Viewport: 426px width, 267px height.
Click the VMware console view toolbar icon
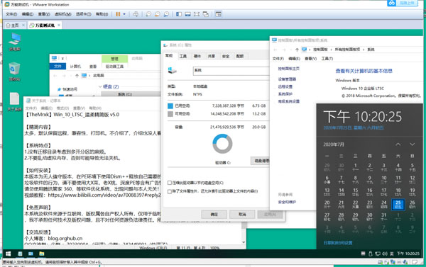click(218, 14)
